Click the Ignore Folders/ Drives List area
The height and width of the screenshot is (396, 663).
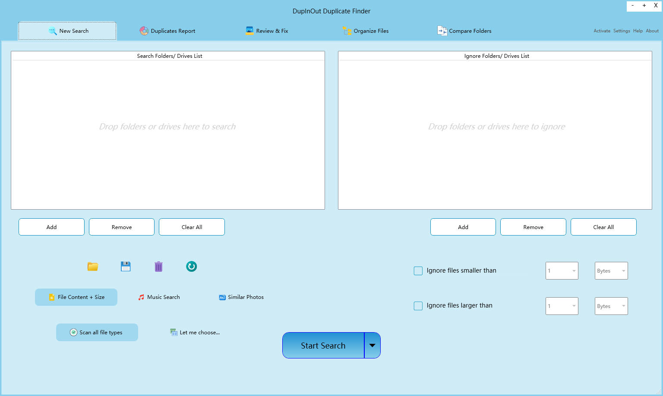495,130
